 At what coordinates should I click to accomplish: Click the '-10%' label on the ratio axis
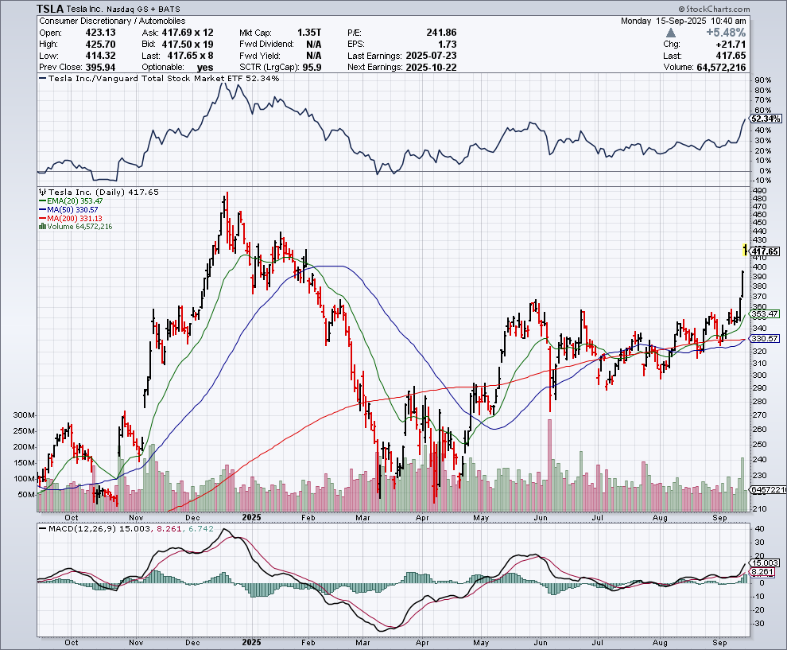point(762,181)
